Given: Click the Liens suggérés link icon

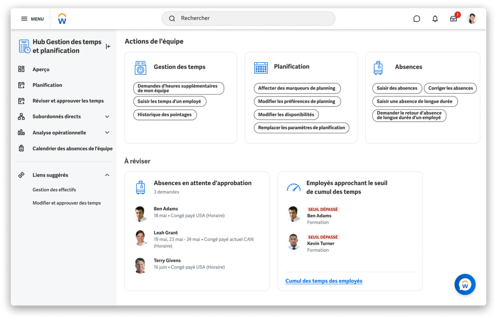Looking at the screenshot, I should (x=21, y=175).
